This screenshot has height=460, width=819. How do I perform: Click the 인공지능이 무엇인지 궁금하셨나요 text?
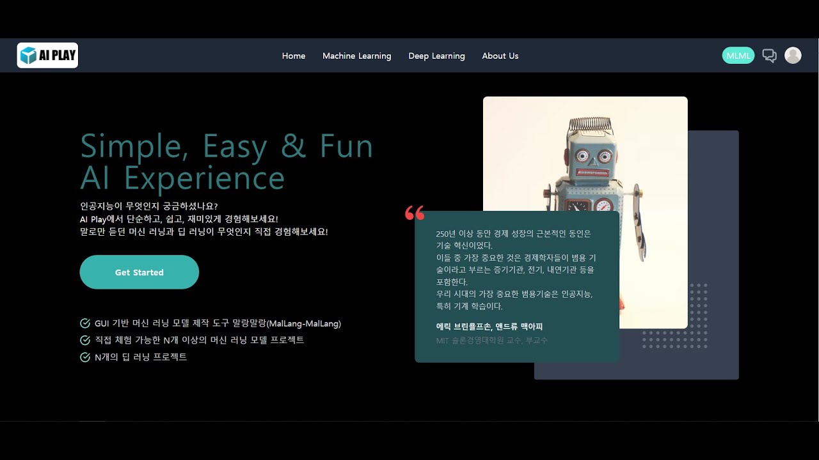(149, 206)
